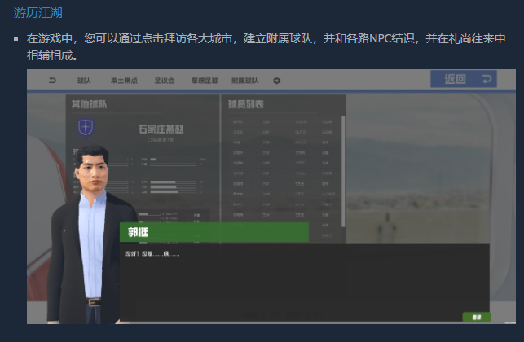The height and width of the screenshot is (342, 524).
Task: Open the 球队 menu tab
Action: [84, 81]
